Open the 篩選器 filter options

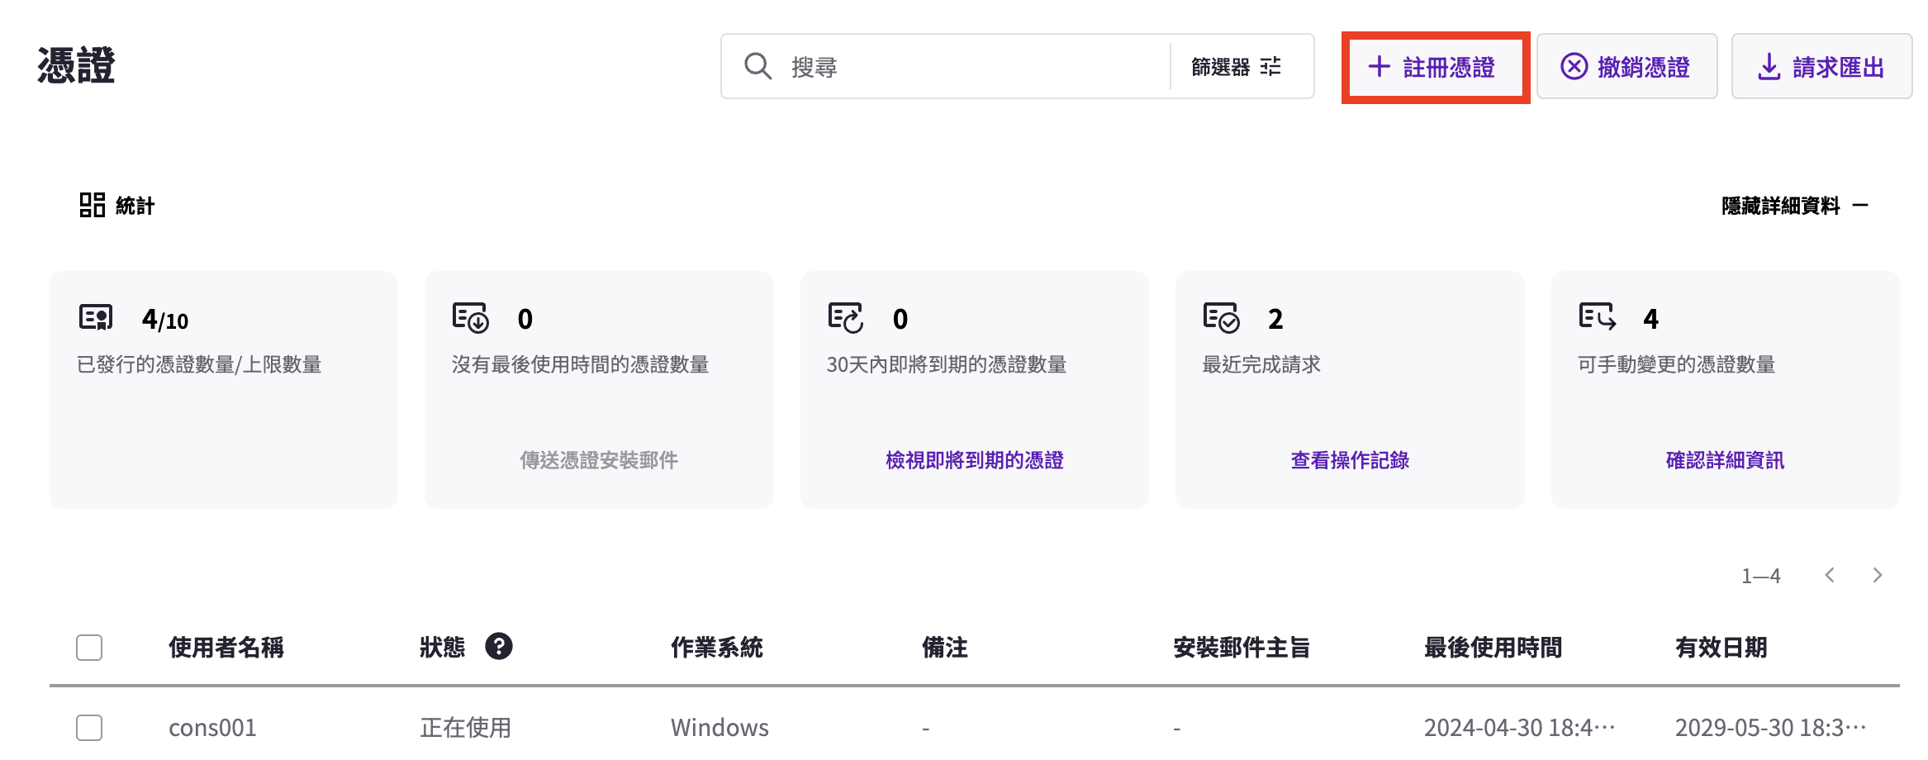tap(1236, 66)
